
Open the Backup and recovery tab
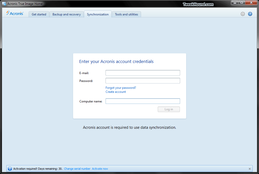click(x=66, y=14)
